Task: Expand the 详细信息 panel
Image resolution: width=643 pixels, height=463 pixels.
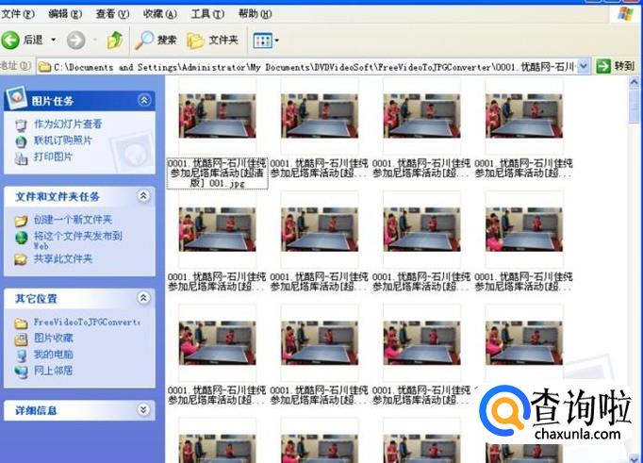Action: point(143,409)
